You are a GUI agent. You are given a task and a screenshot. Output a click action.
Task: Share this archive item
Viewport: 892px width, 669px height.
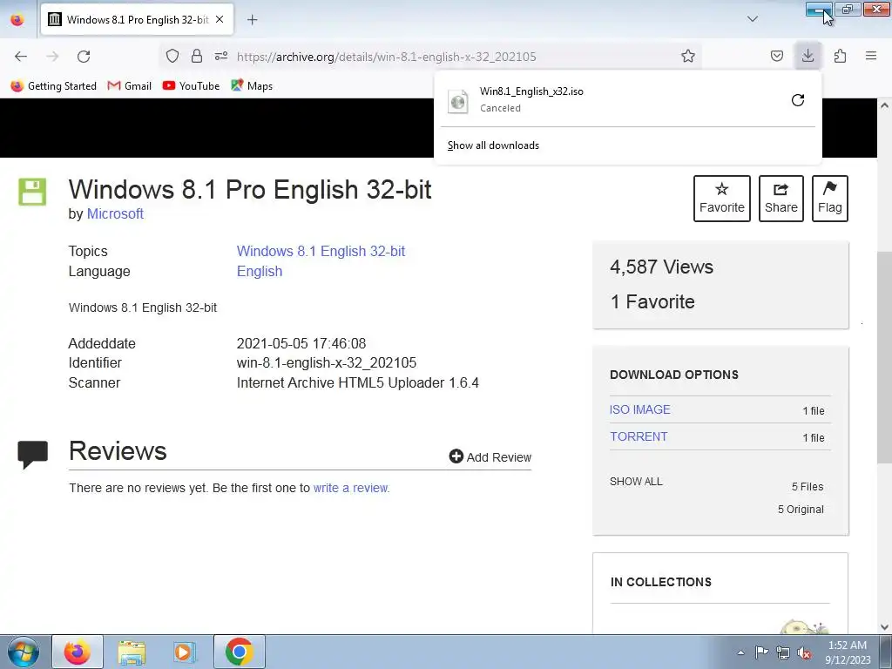point(781,199)
